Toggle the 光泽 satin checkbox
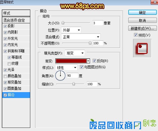Image resolution: width=158 pixels, height=131 pixels. [x=5, y=70]
